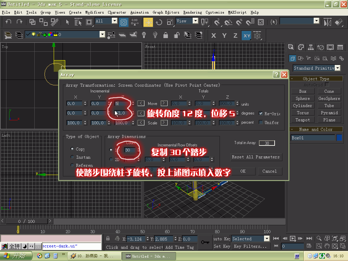Open the selection filter All dropdown
This screenshot has height=261, width=348.
click(115, 21)
